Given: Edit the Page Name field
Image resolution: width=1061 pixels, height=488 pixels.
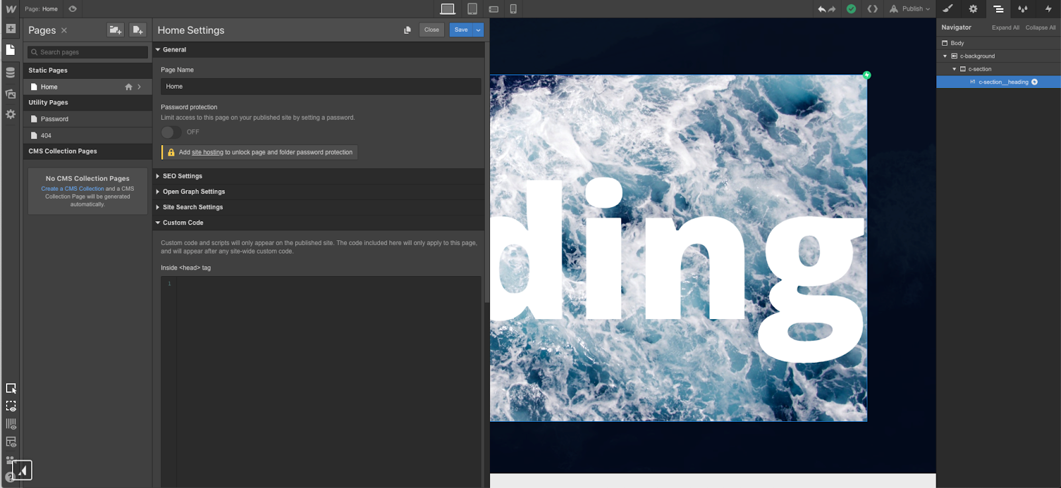Looking at the screenshot, I should 321,87.
